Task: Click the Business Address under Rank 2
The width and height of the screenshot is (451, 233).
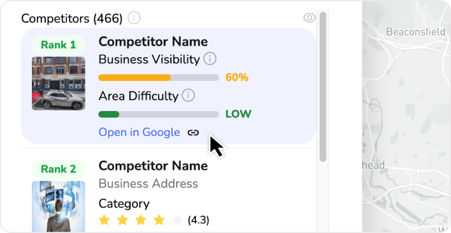Action: point(148,184)
